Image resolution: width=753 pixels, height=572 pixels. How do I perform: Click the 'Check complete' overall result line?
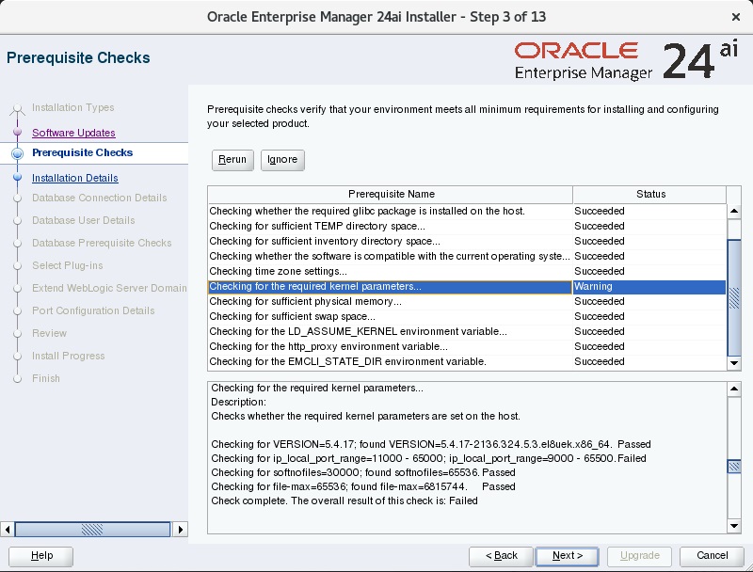tap(344, 501)
